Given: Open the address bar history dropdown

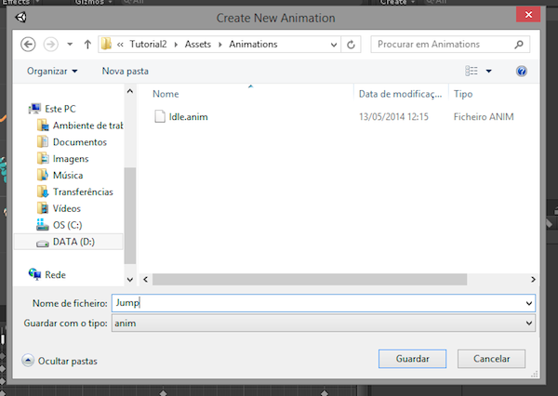Looking at the screenshot, I should coord(334,45).
